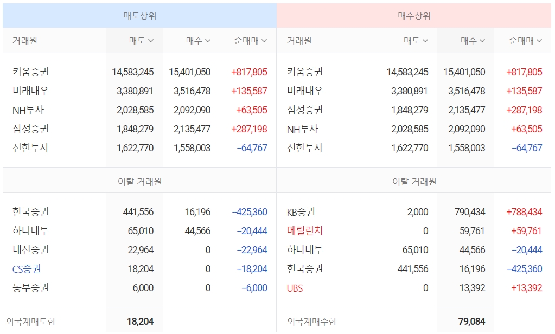555x334 pixels.
Task: Click 신한투자 in the 매수상위 table
Action: click(305, 148)
